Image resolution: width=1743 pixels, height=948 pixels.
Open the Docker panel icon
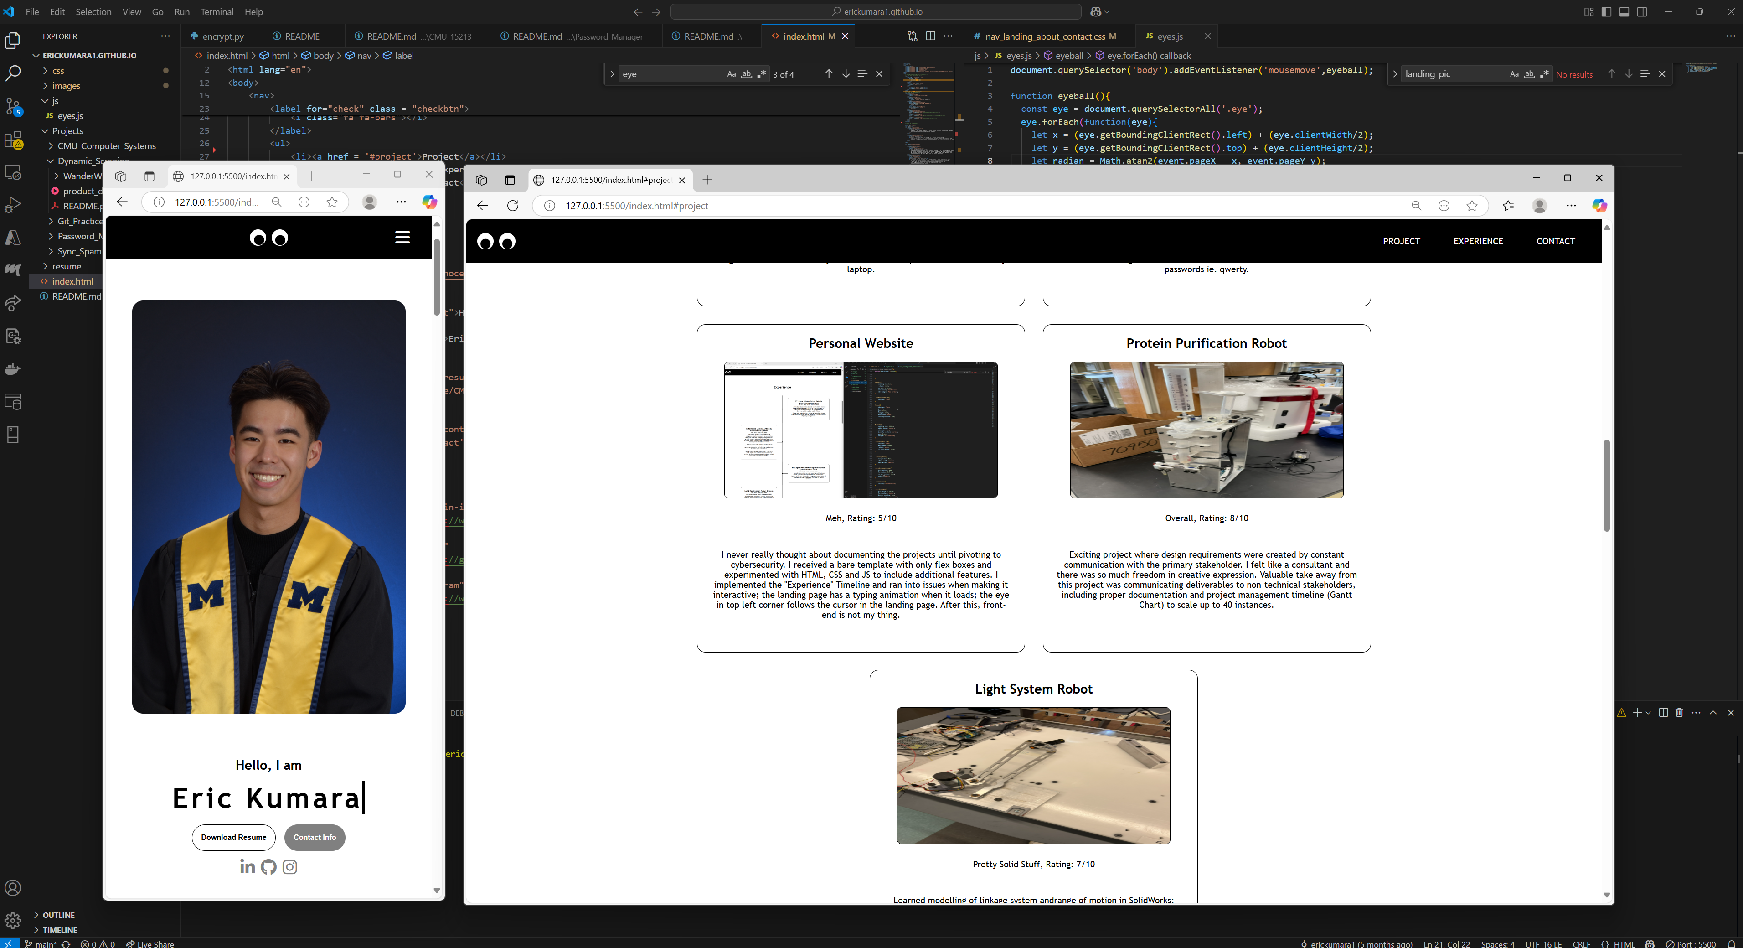(x=13, y=369)
